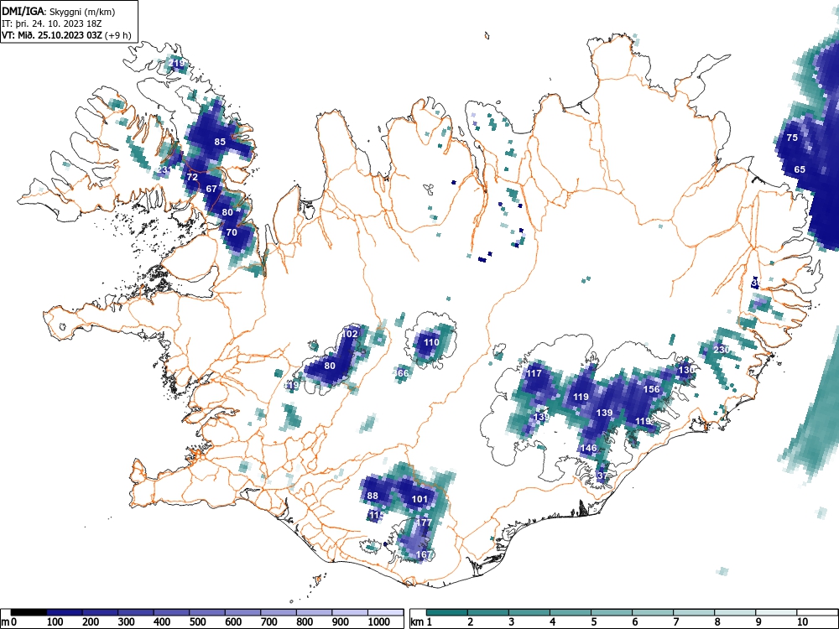This screenshot has height=629, width=839.
Task: Click the '800' label on the meter legend
Action: tap(305, 621)
